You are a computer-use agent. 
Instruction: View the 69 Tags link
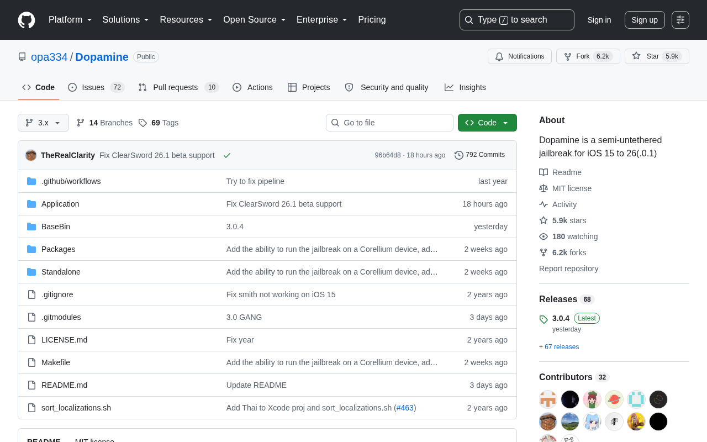(x=159, y=123)
